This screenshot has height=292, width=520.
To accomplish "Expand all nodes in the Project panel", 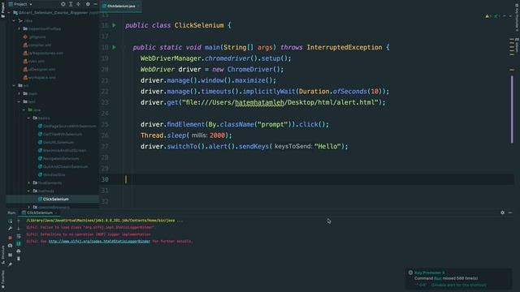I will pyautogui.click(x=71, y=4).
